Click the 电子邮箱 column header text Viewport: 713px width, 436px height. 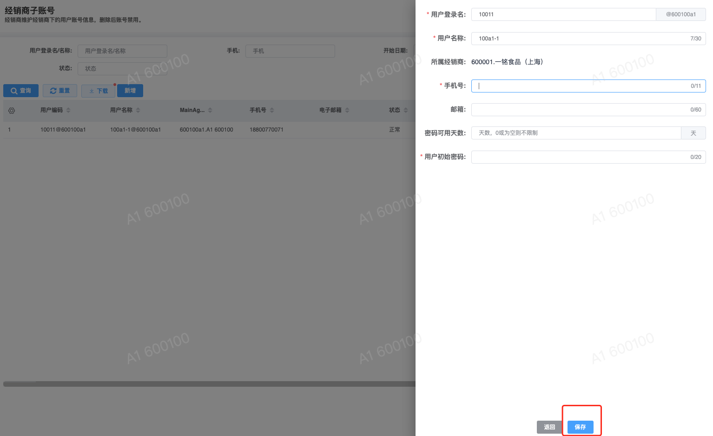pyautogui.click(x=330, y=110)
